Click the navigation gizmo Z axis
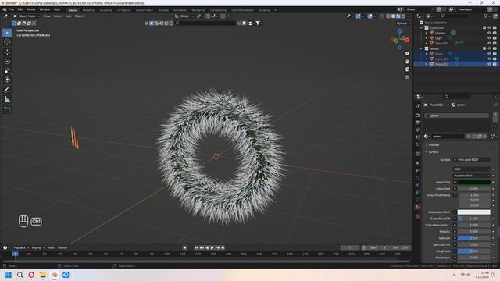Image resolution: width=500 pixels, height=281 pixels. pos(399,31)
